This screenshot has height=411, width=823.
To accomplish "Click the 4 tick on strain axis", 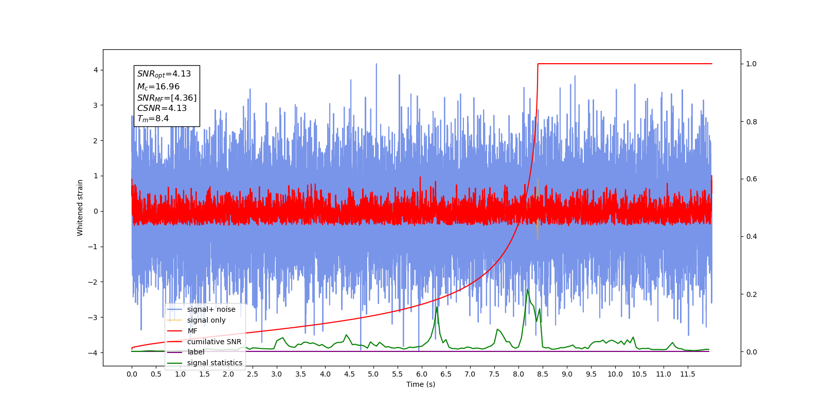I will click(96, 70).
